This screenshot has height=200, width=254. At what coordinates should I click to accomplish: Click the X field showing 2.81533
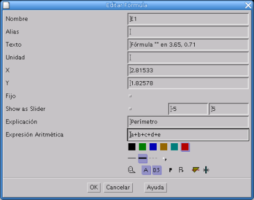pyautogui.click(x=188, y=71)
